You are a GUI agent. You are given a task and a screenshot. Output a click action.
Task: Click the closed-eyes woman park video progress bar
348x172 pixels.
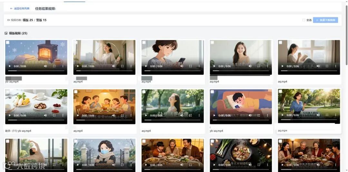coord(172,120)
